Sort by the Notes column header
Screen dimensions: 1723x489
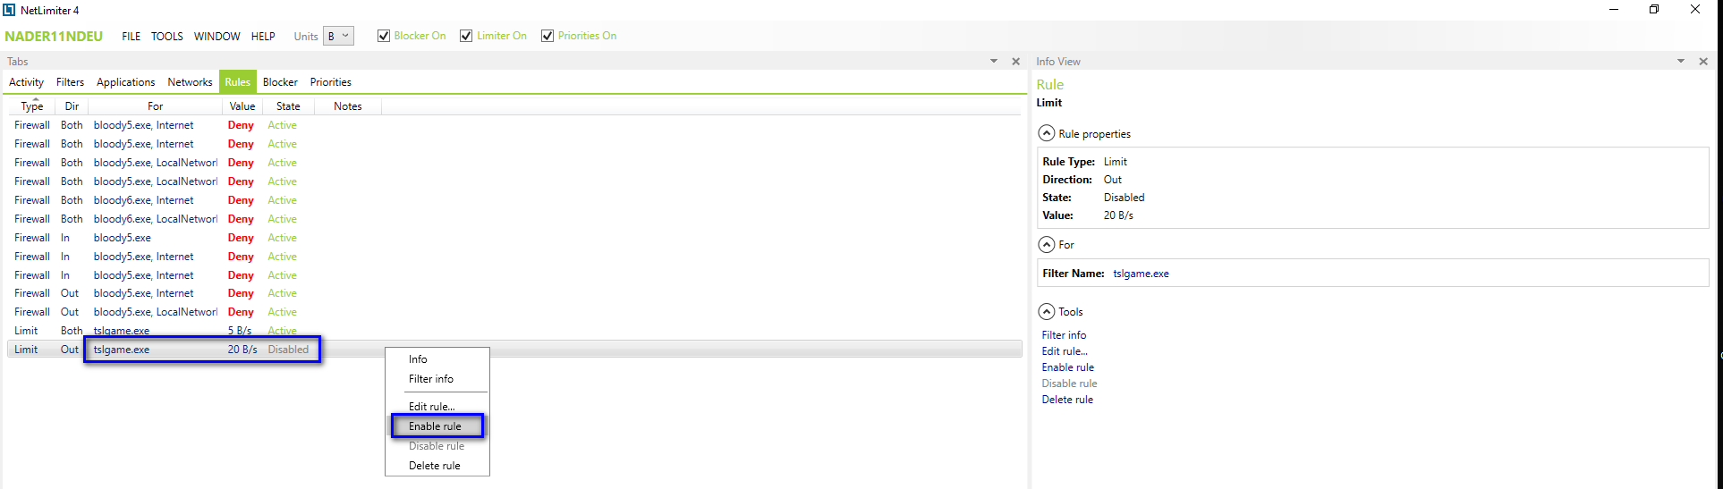(347, 106)
